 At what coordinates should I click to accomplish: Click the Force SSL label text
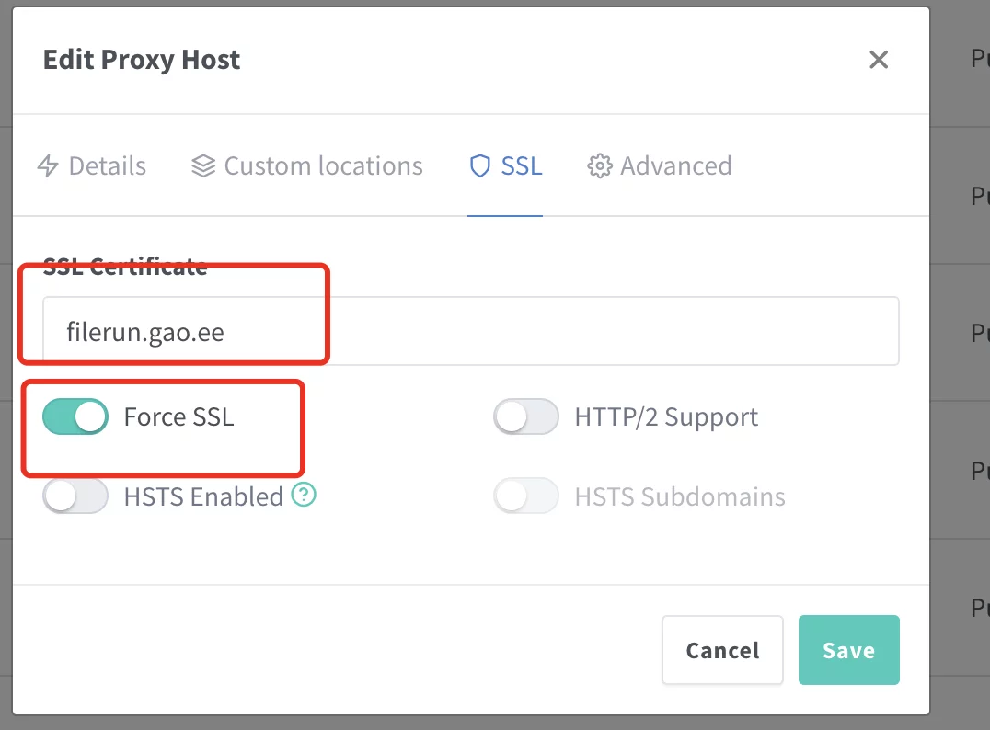point(178,417)
